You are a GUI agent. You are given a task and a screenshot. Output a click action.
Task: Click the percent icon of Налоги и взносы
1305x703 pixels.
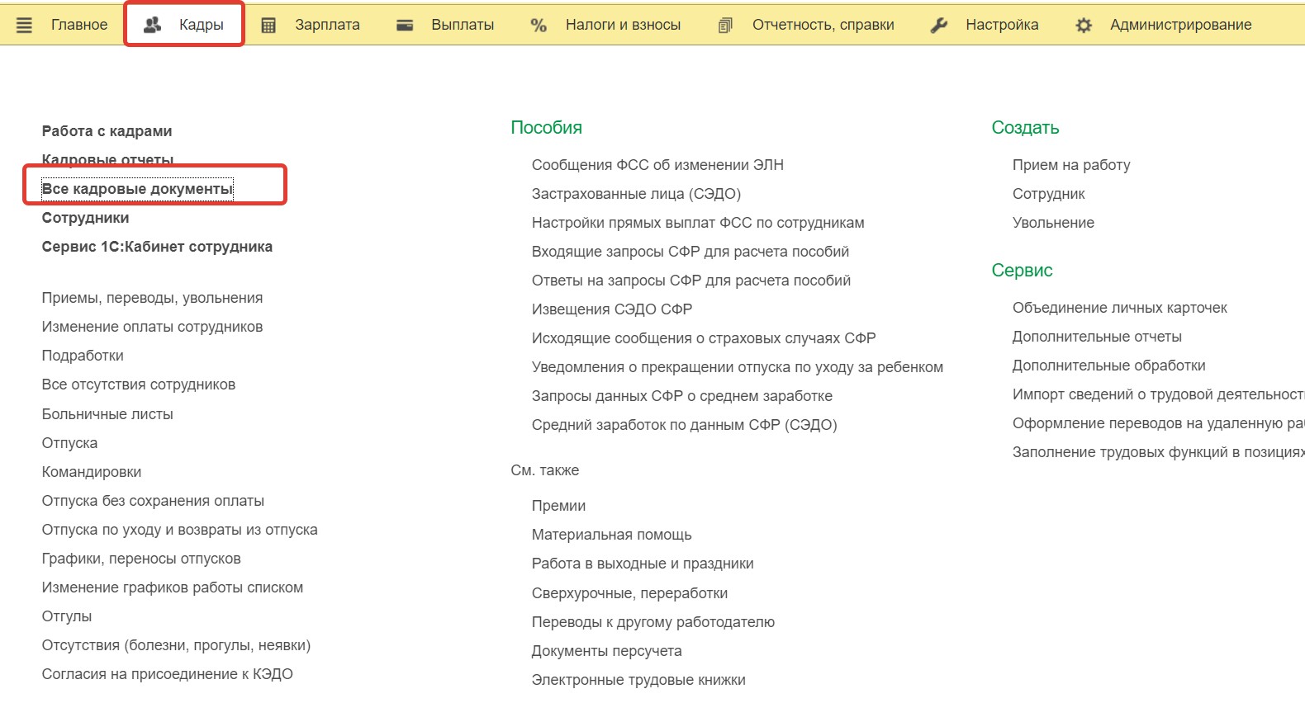click(539, 26)
